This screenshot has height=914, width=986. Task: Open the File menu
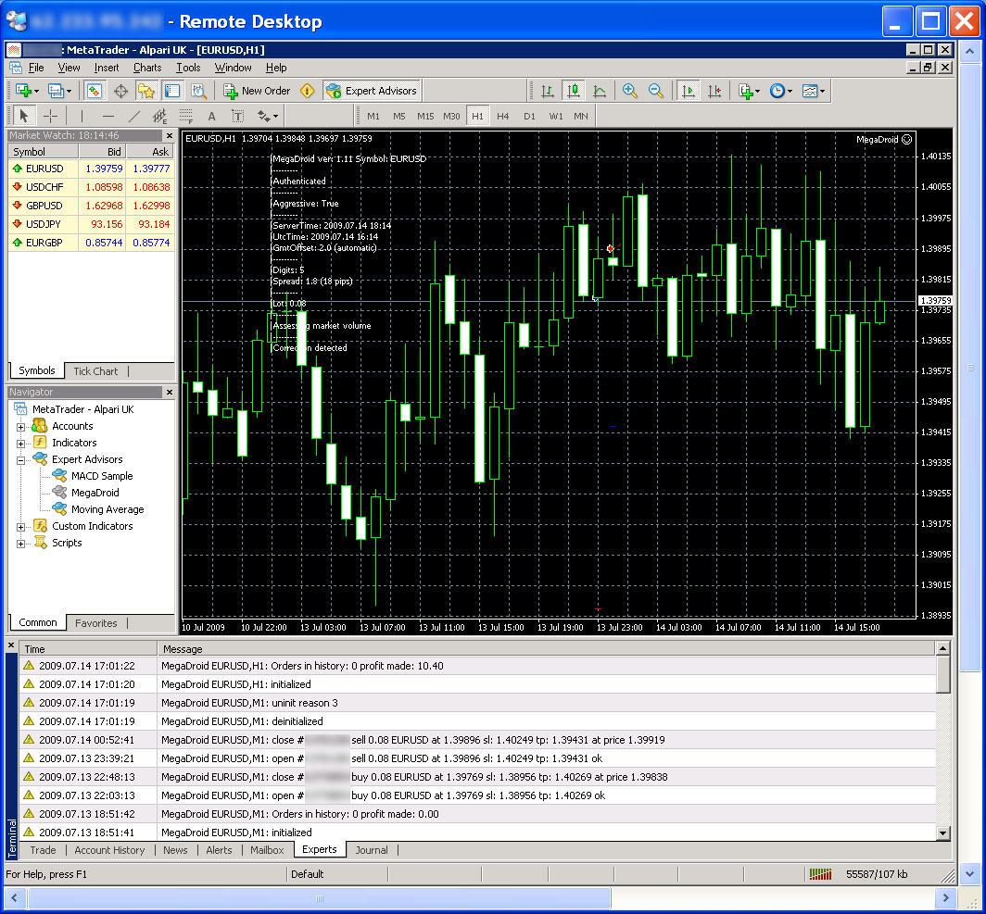coord(36,68)
